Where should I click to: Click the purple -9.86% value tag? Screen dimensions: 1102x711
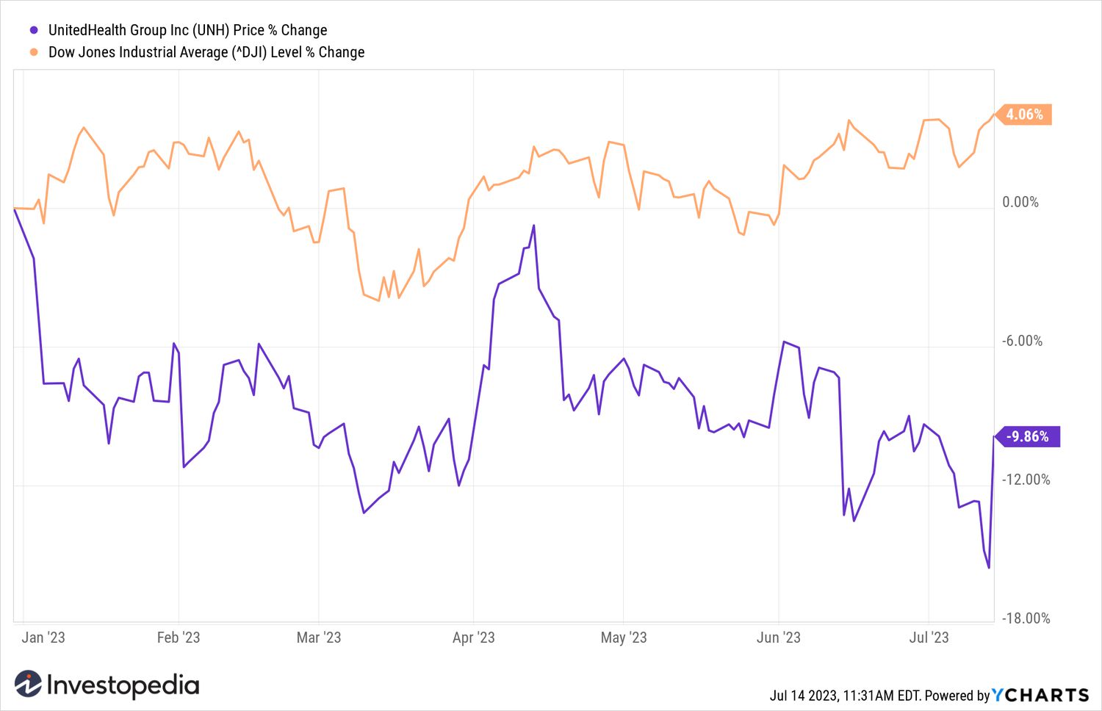(x=1026, y=436)
